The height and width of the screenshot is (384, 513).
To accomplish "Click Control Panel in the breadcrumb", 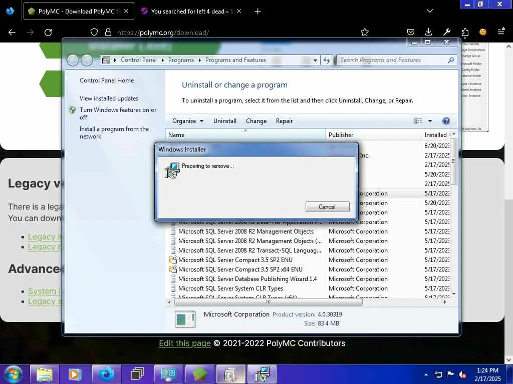I will click(138, 60).
